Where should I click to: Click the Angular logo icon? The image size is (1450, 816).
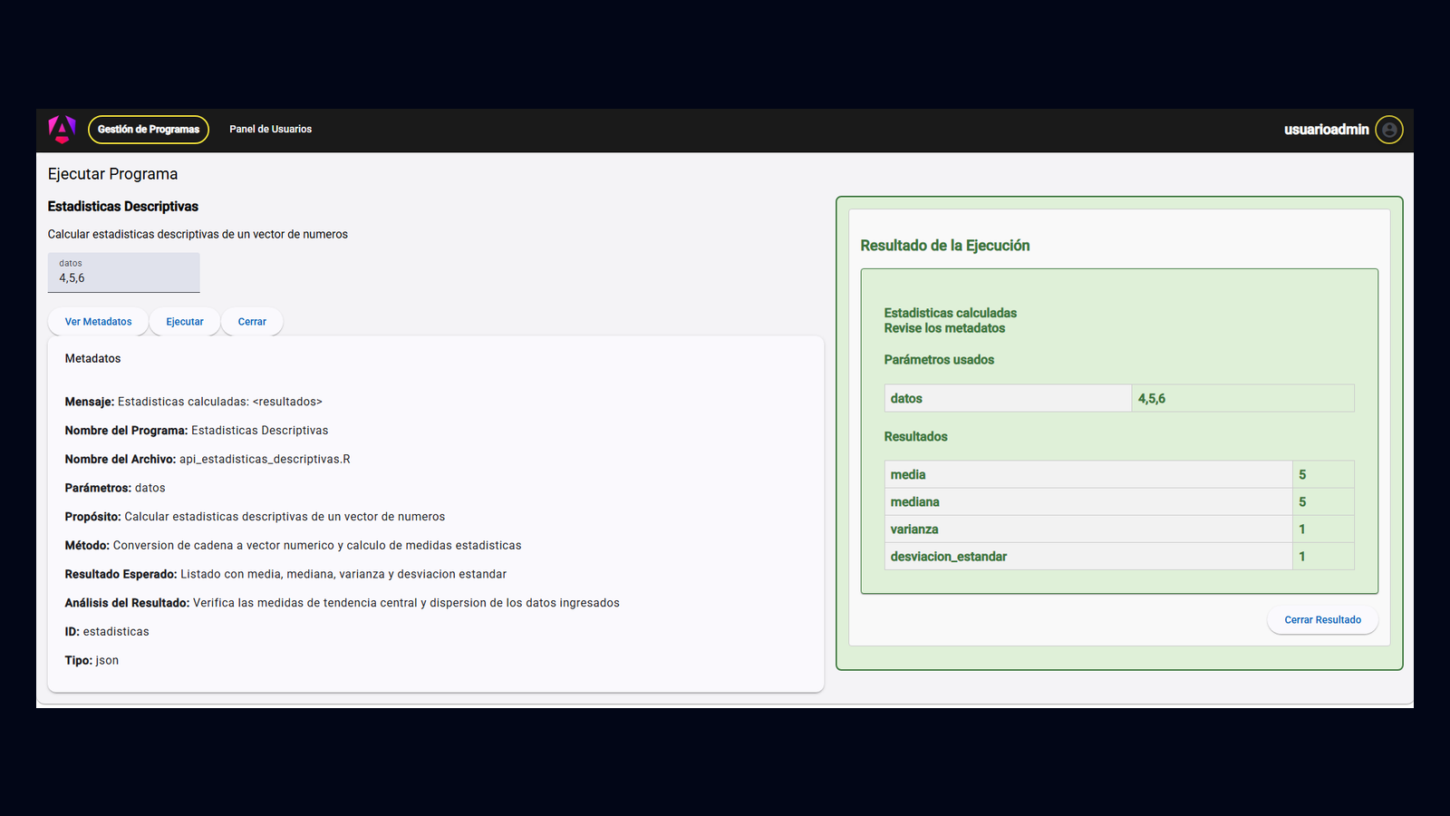click(x=62, y=130)
